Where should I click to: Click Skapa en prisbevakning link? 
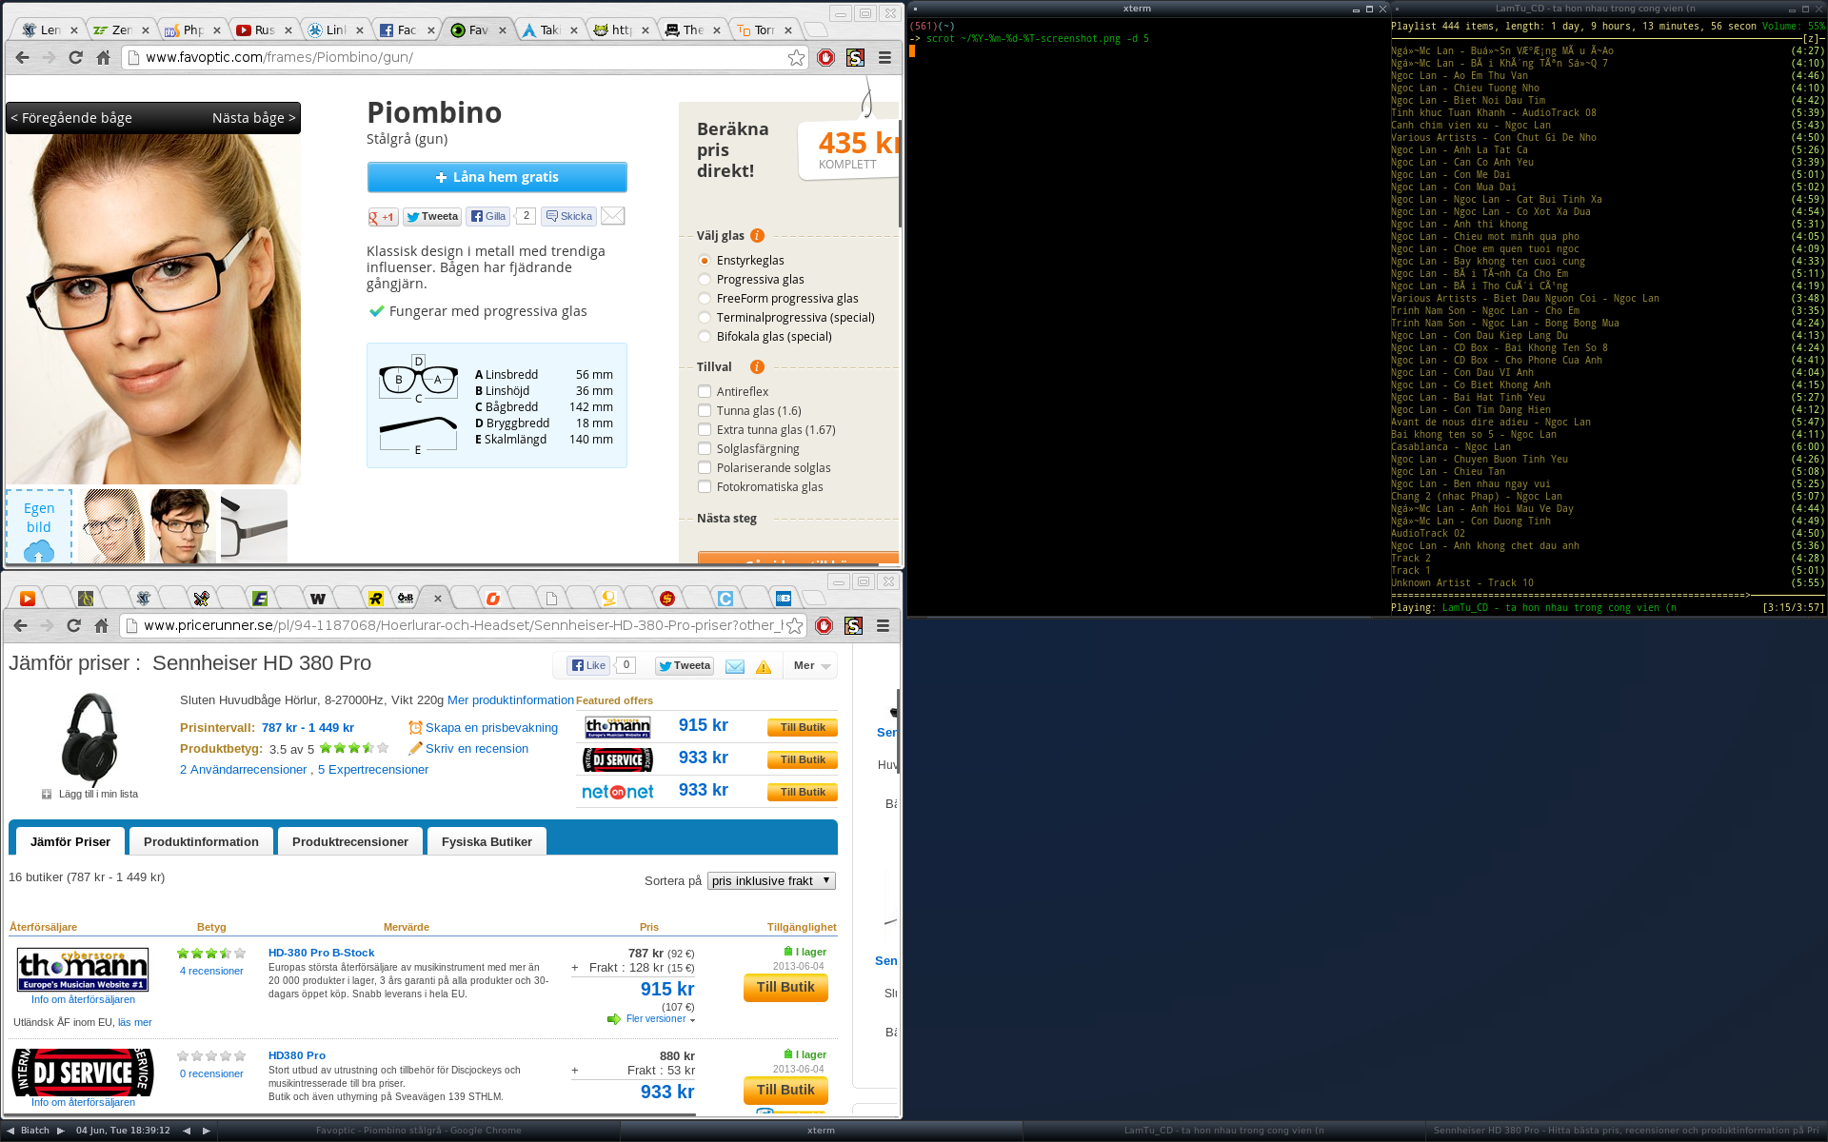click(x=491, y=728)
